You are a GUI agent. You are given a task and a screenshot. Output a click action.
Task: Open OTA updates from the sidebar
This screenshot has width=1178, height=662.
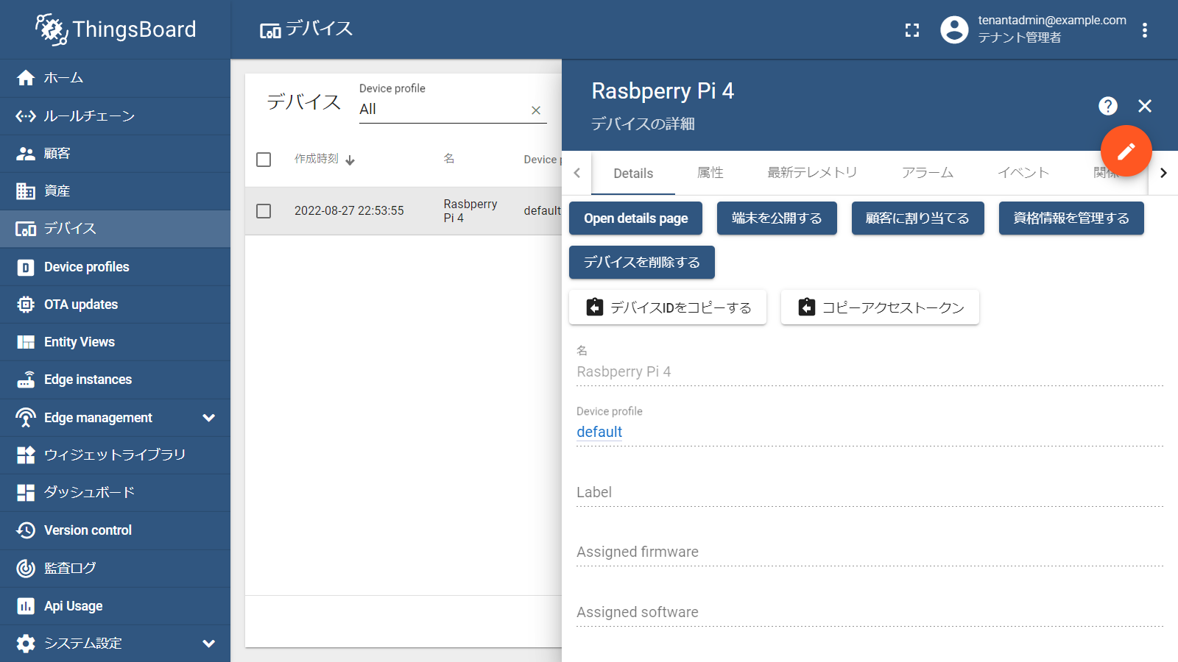tap(81, 305)
